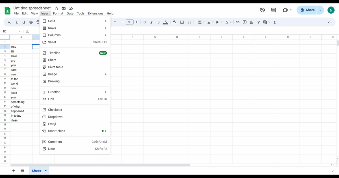This screenshot has height=178, width=339.
Task: Click the Share button
Action: [307, 10]
